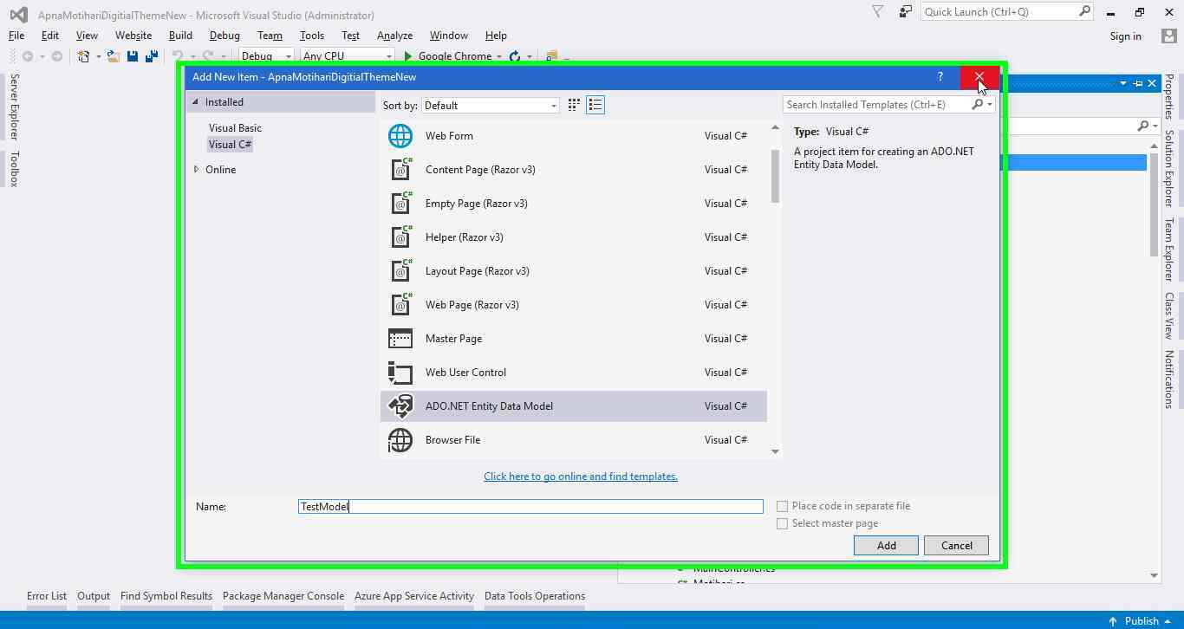Select Visual Basic in the templates tree

[x=235, y=128]
